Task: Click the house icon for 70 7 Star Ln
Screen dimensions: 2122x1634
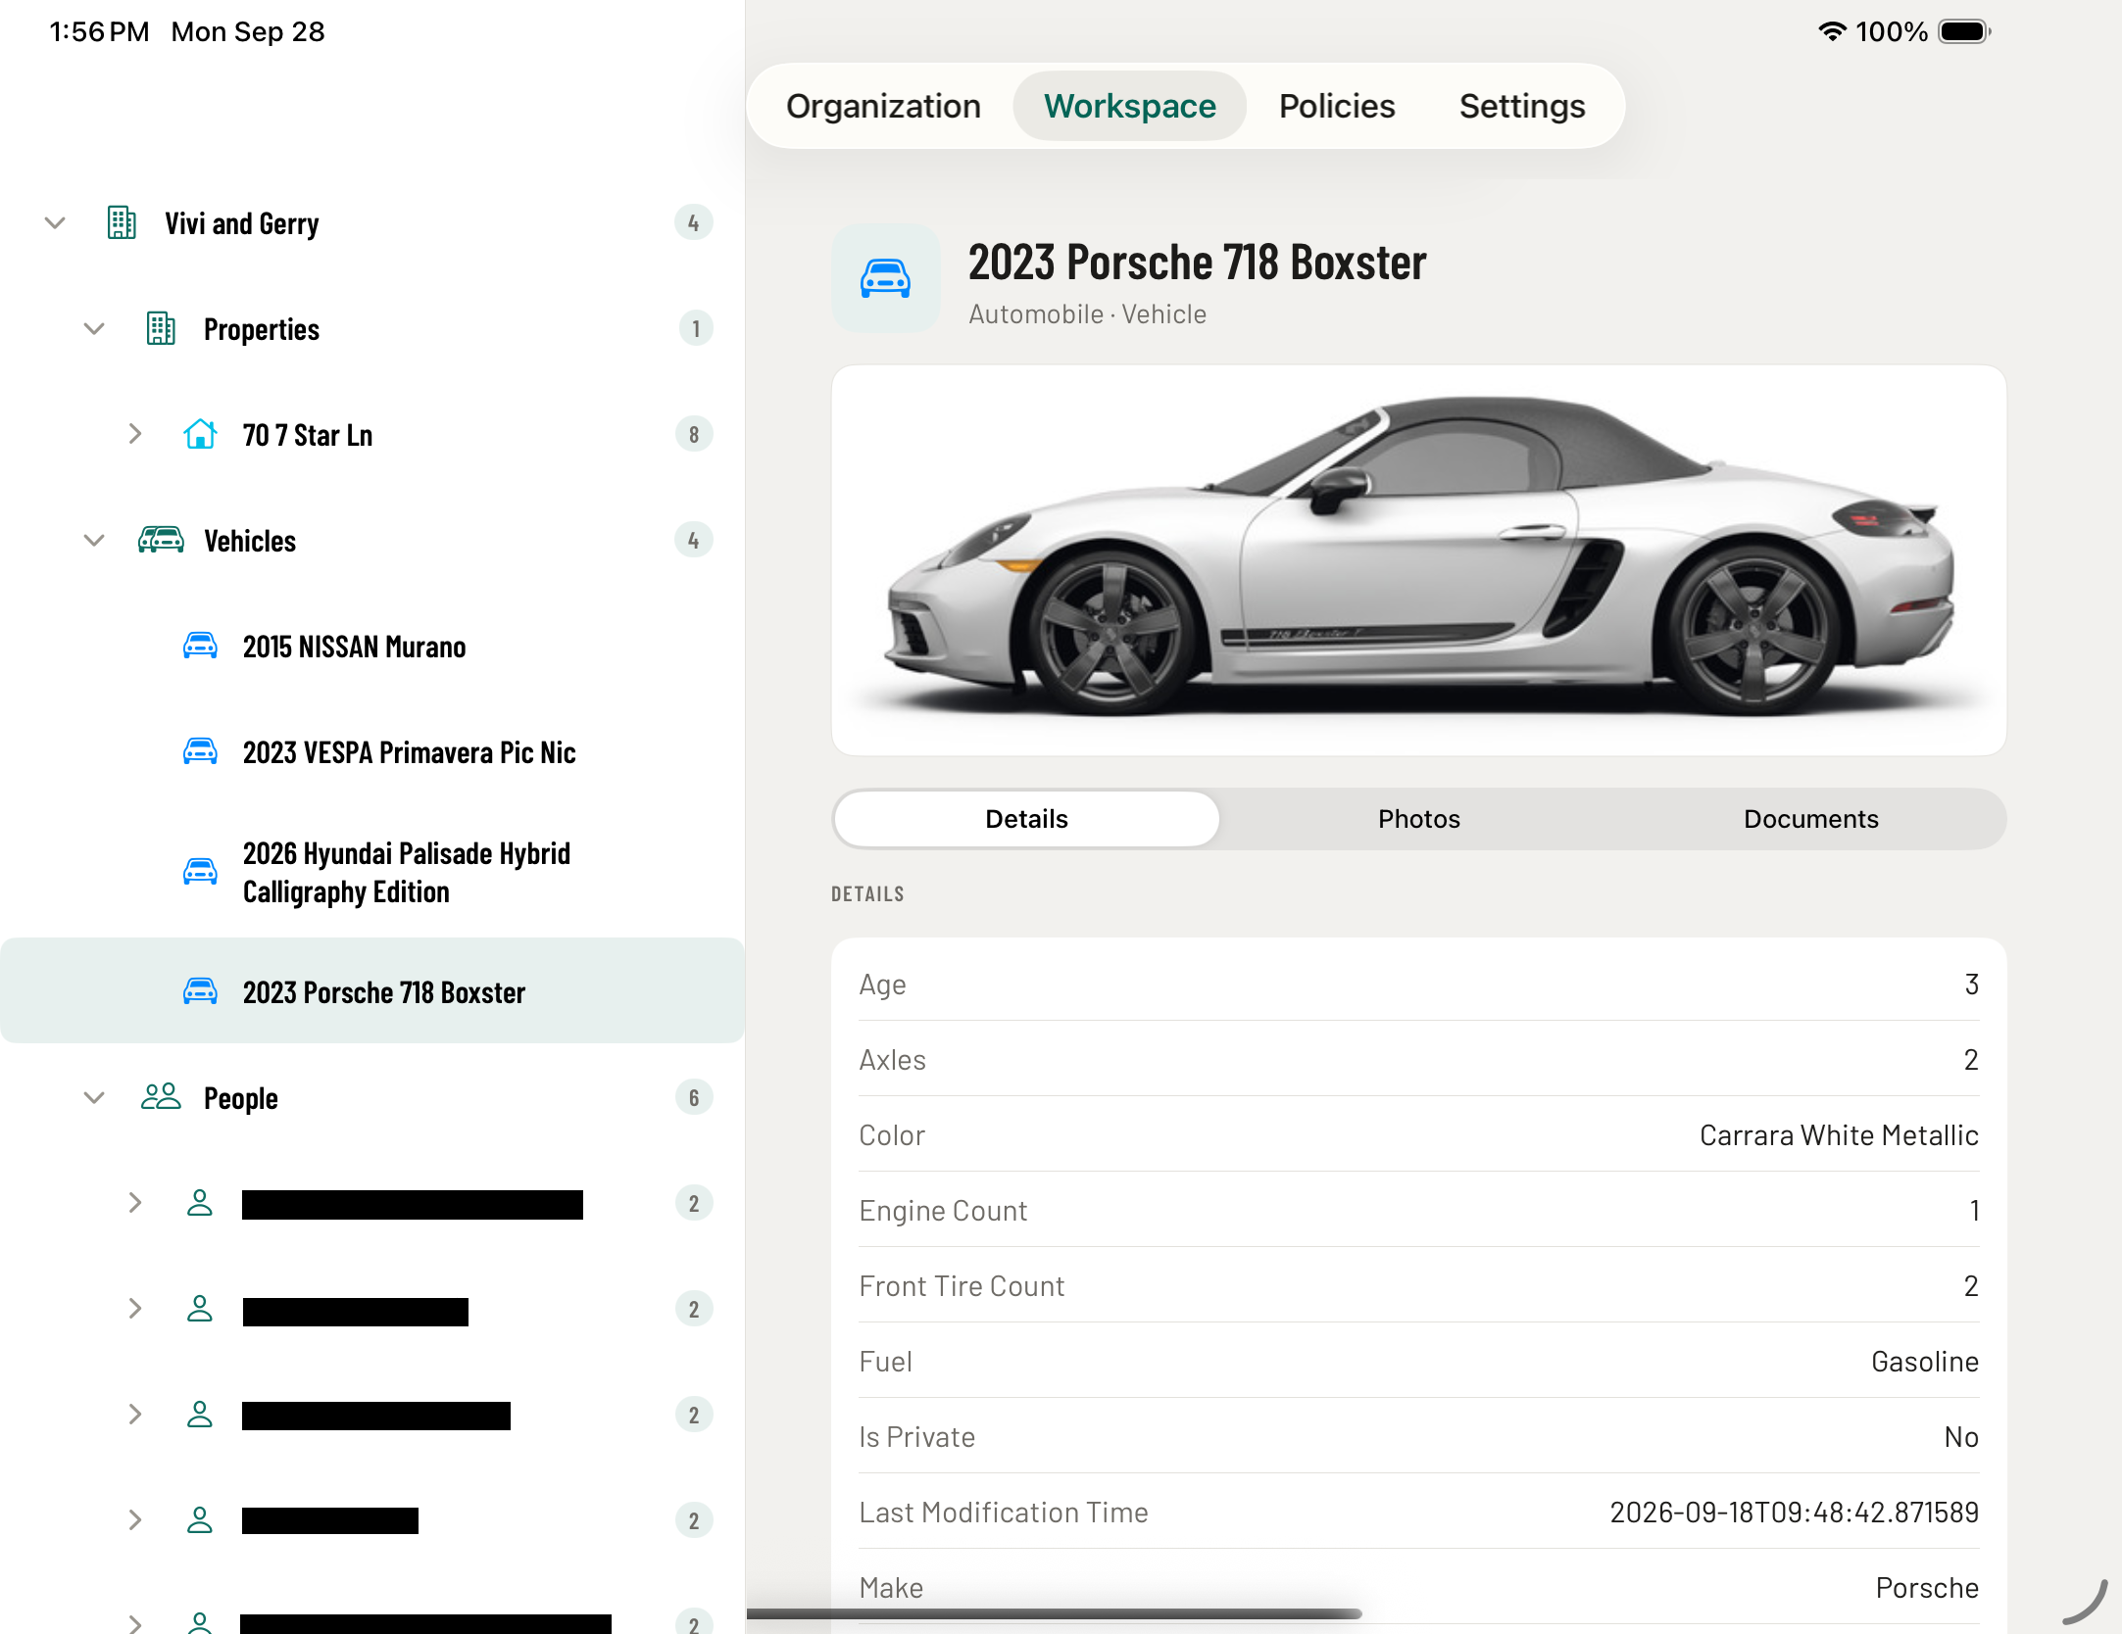Action: coord(200,434)
